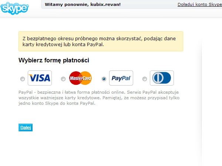Choose the VISA card logo

tap(40, 78)
